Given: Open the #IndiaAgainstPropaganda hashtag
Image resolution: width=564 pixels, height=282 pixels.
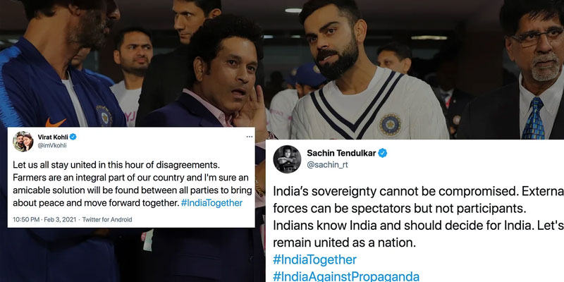Looking at the screenshot, I should (346, 276).
